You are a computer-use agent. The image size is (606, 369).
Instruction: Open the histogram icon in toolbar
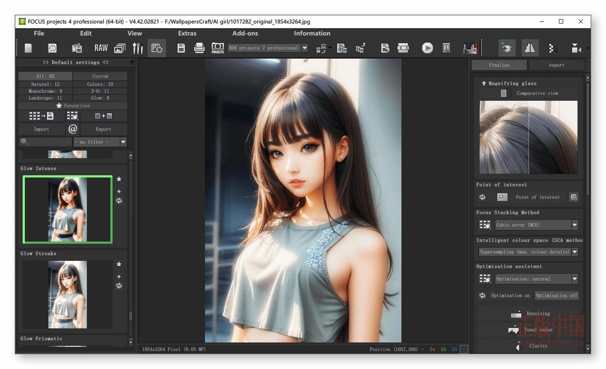coord(470,48)
